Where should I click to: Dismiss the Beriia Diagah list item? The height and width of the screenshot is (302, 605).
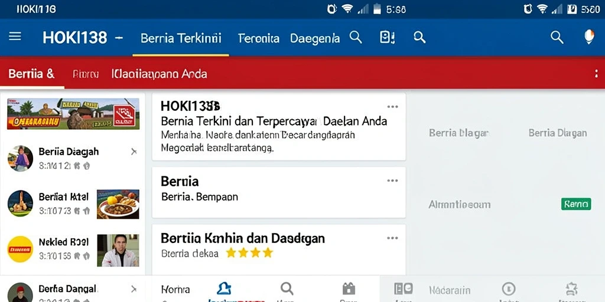click(x=134, y=152)
